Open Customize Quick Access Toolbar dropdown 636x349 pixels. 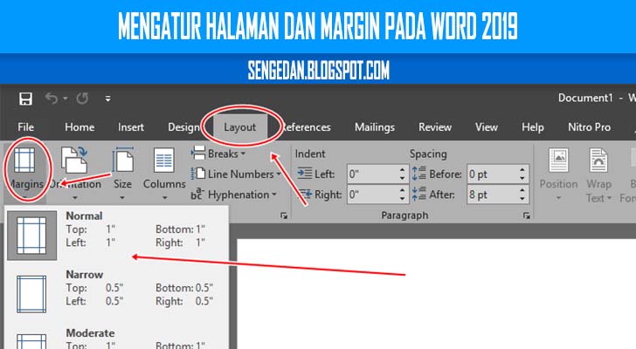pos(108,99)
